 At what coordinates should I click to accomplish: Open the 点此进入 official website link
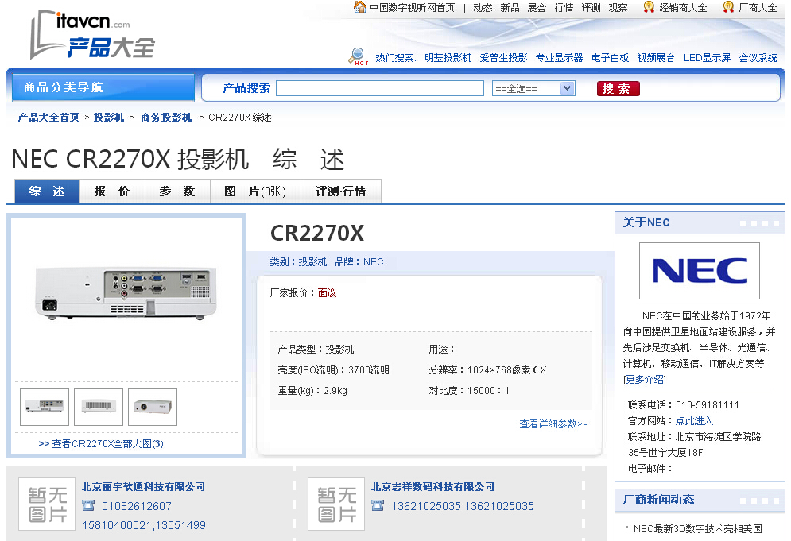tap(694, 420)
